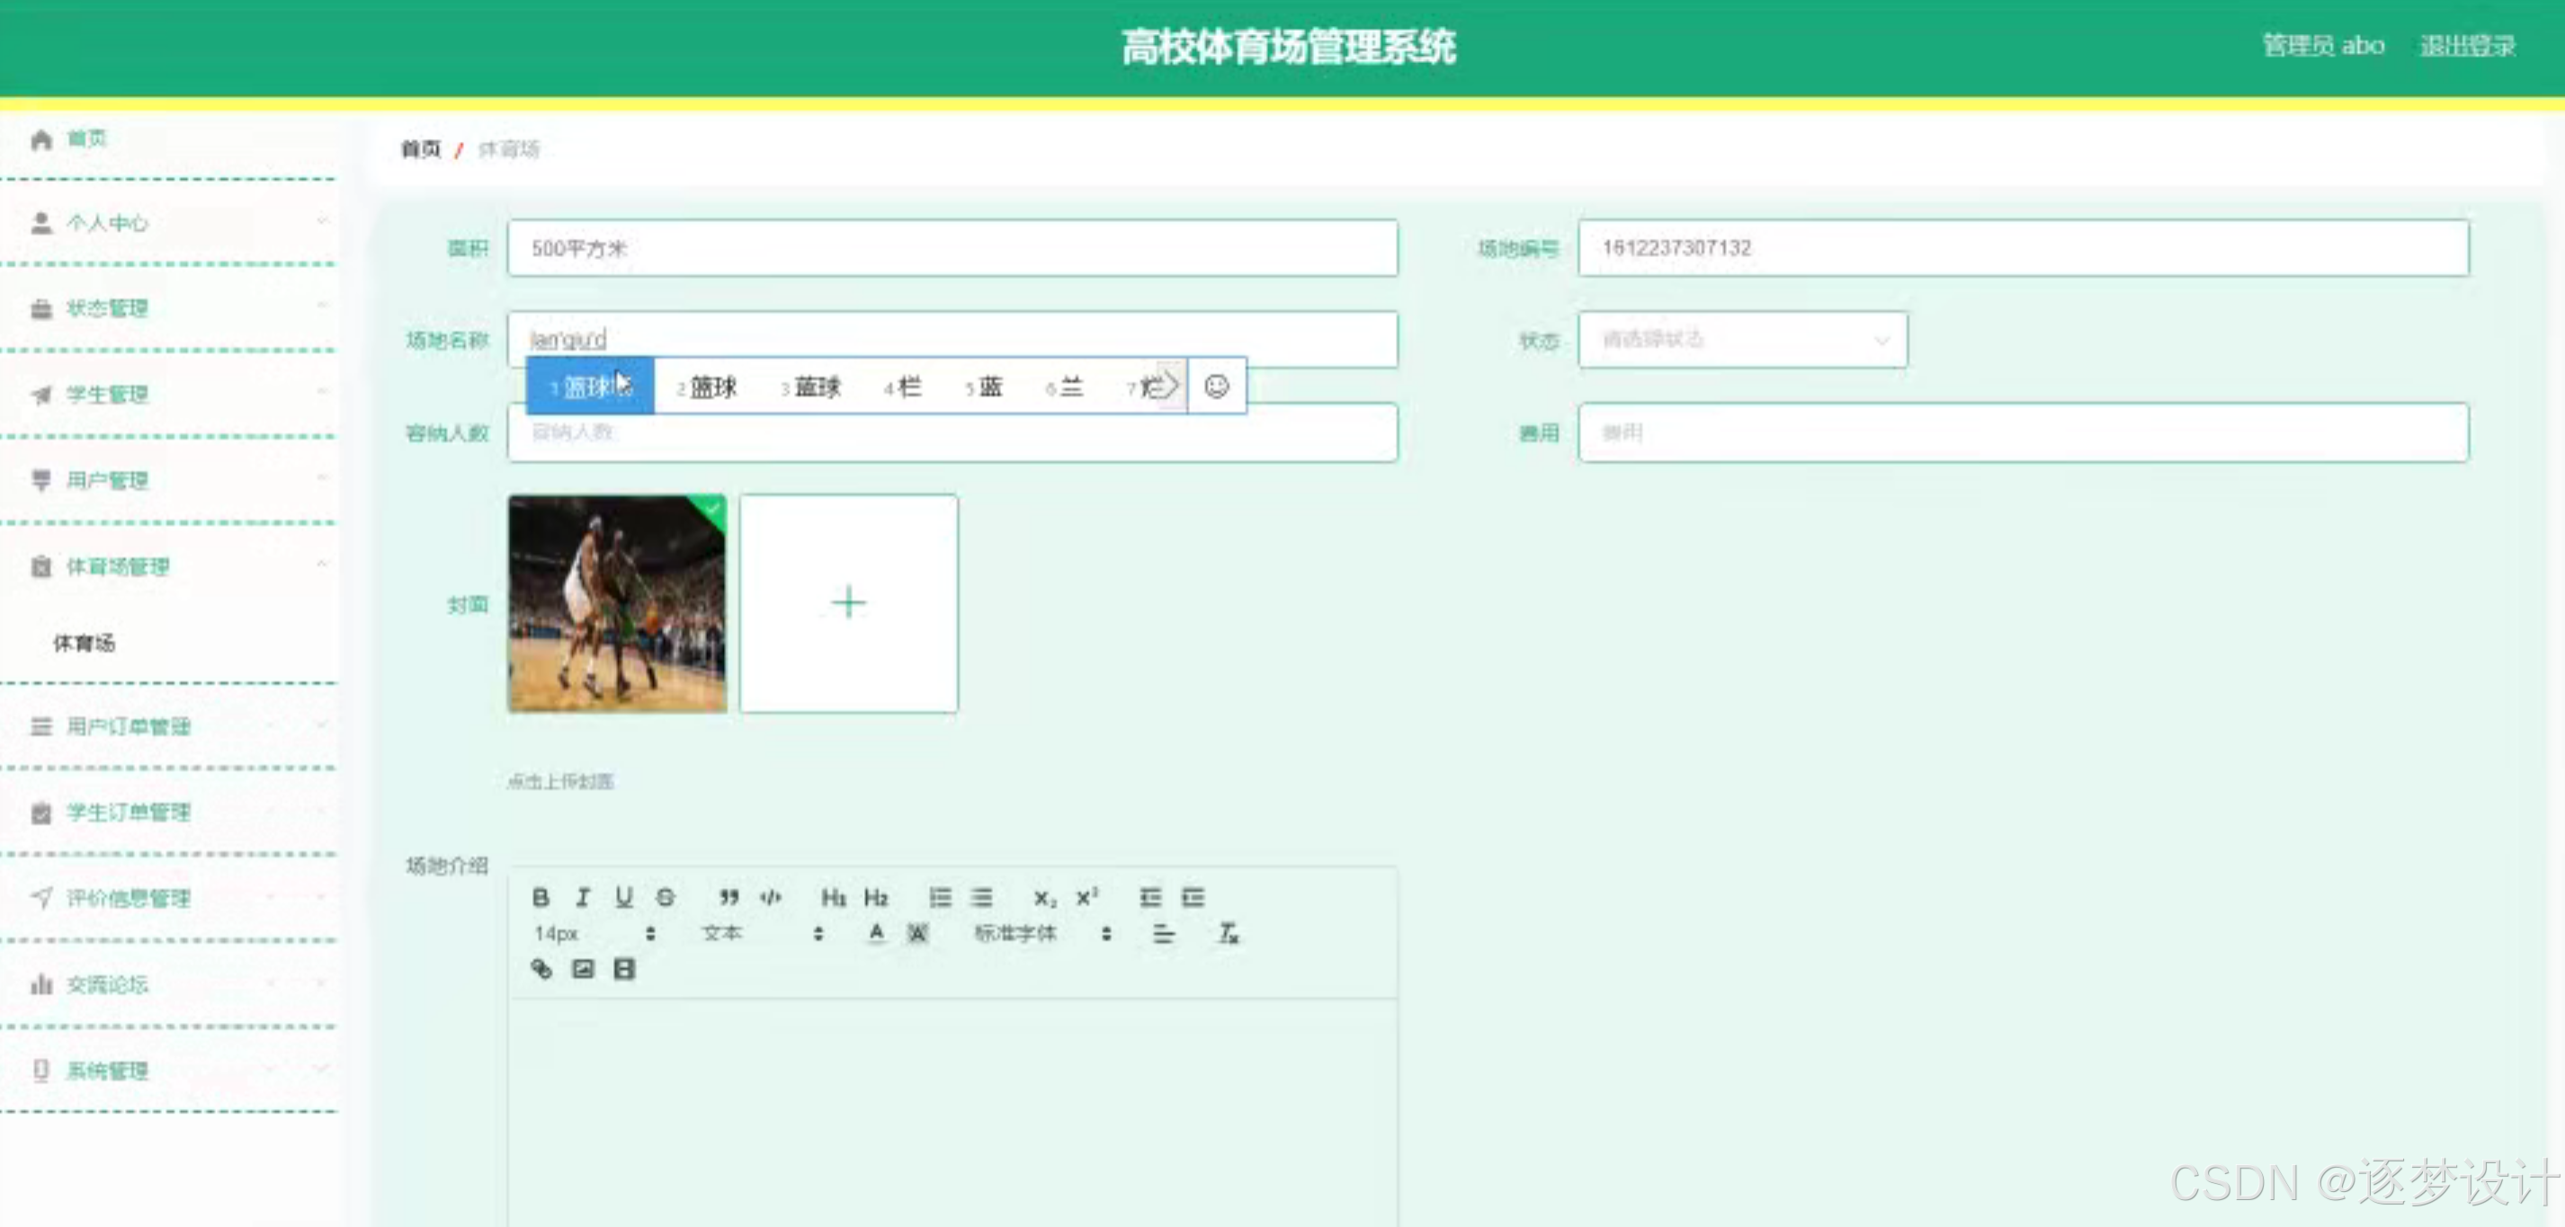Open the 状态 status select dropdown
The width and height of the screenshot is (2565, 1227).
coord(1743,341)
